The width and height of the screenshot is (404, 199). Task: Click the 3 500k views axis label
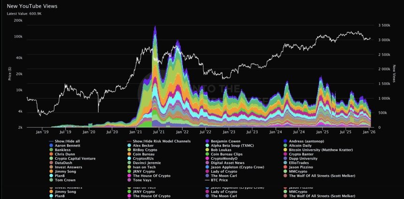click(384, 25)
